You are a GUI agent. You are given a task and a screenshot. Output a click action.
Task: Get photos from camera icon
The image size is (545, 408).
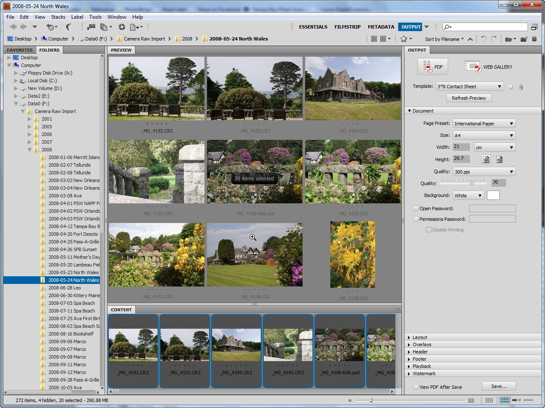91,27
